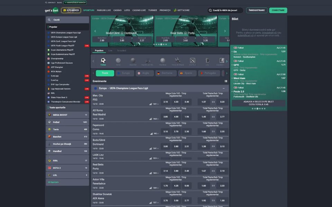Click the search icon in the sidebar Caută box
The height and width of the screenshot is (207, 332).
click(x=49, y=20)
